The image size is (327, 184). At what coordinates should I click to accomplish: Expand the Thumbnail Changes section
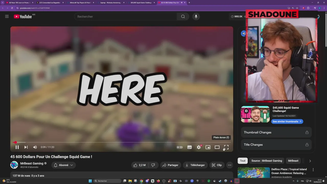coord(276,132)
